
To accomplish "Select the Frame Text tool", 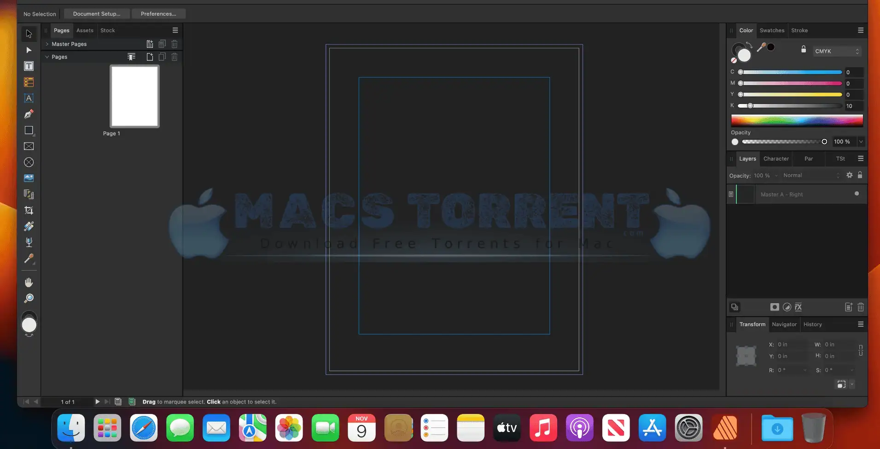I will (x=29, y=66).
